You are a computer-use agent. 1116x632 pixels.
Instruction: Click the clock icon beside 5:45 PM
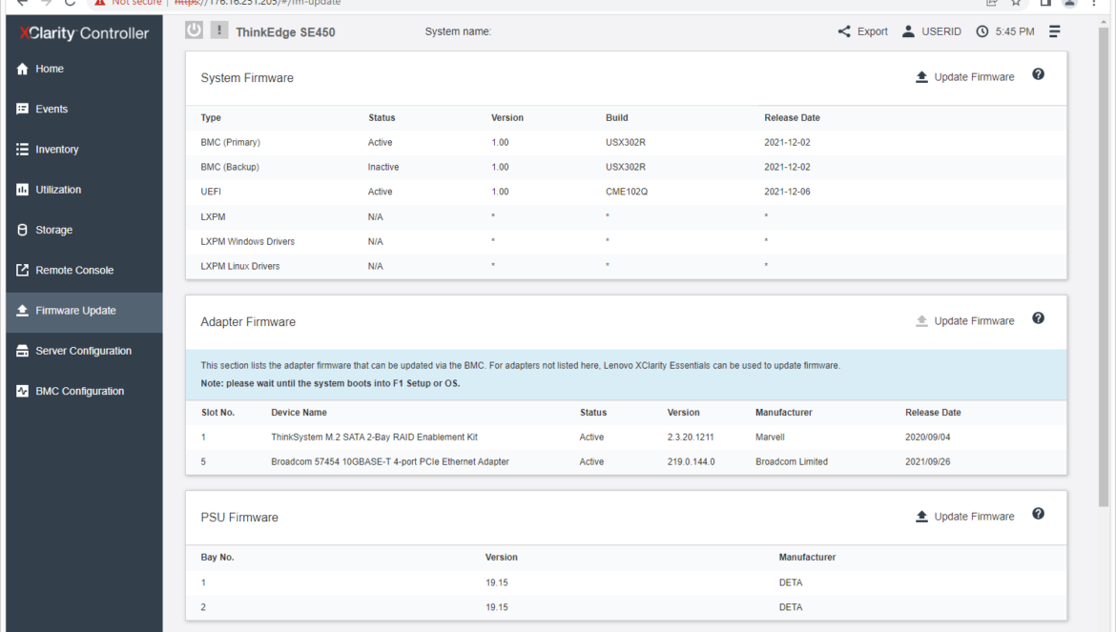[982, 31]
